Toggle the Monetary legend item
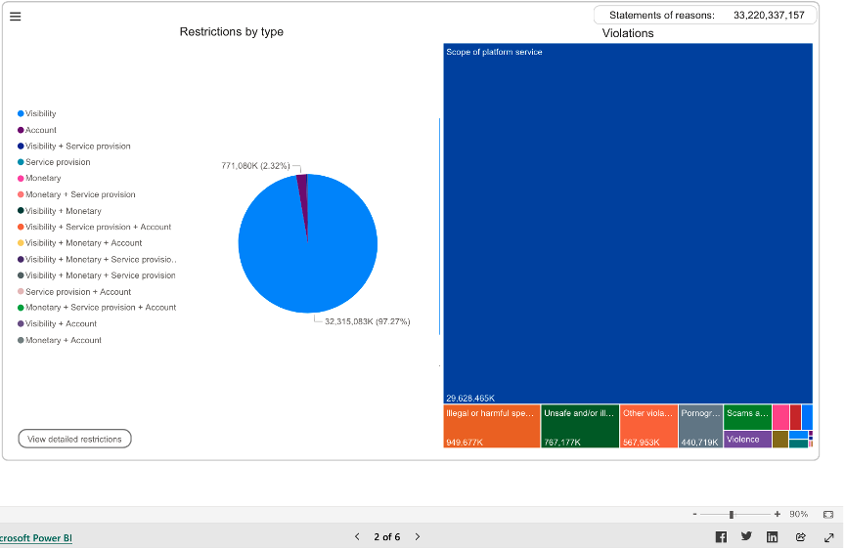845x549 pixels. [43, 179]
